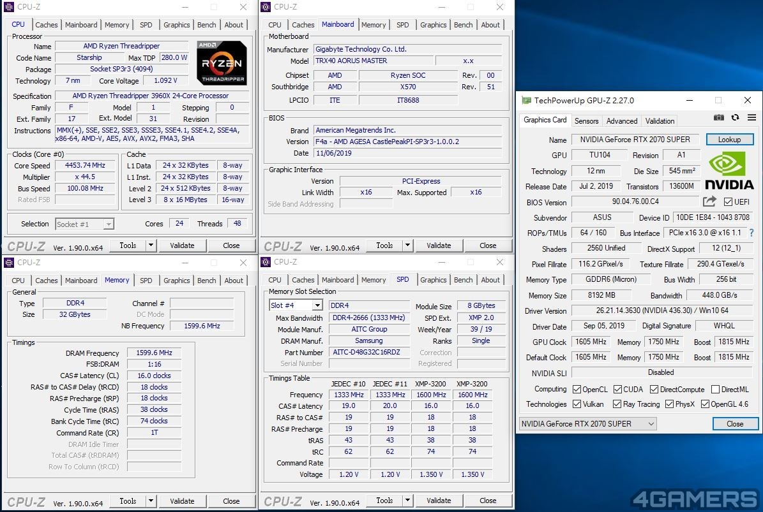The height and width of the screenshot is (512, 763).
Task: Toggle the UEFI checkbox in GPU-Z
Action: (x=728, y=201)
